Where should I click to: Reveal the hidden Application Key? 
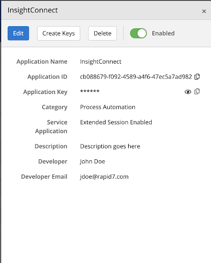pos(188,92)
